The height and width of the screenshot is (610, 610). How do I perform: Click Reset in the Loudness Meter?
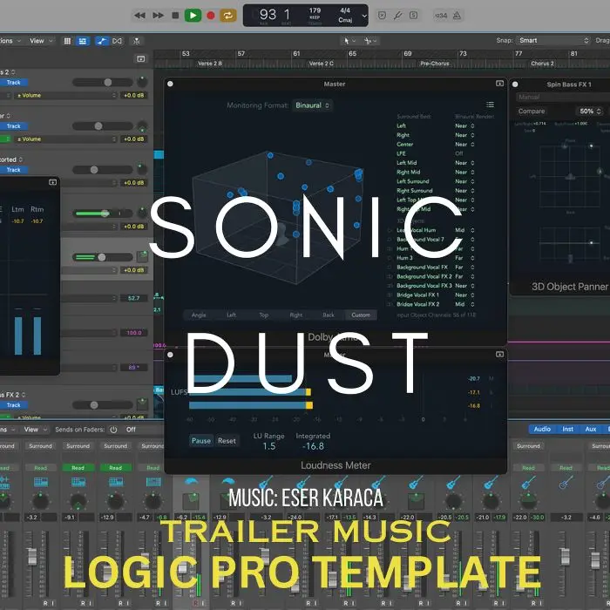click(227, 441)
